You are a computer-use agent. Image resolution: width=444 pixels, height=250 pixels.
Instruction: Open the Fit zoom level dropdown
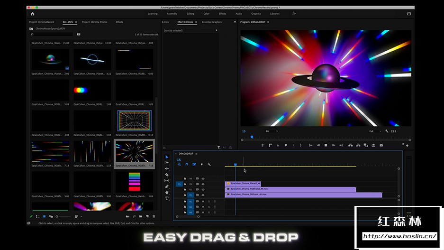point(272,131)
